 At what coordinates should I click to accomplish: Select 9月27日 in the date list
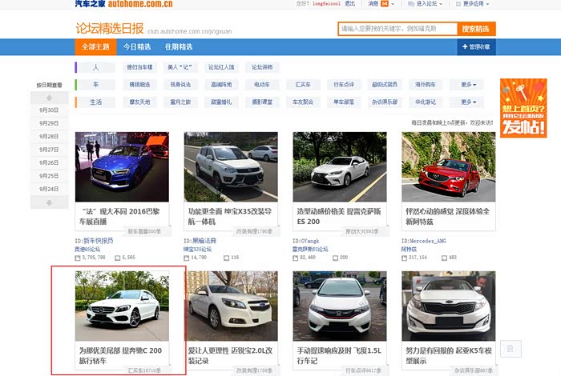point(49,150)
